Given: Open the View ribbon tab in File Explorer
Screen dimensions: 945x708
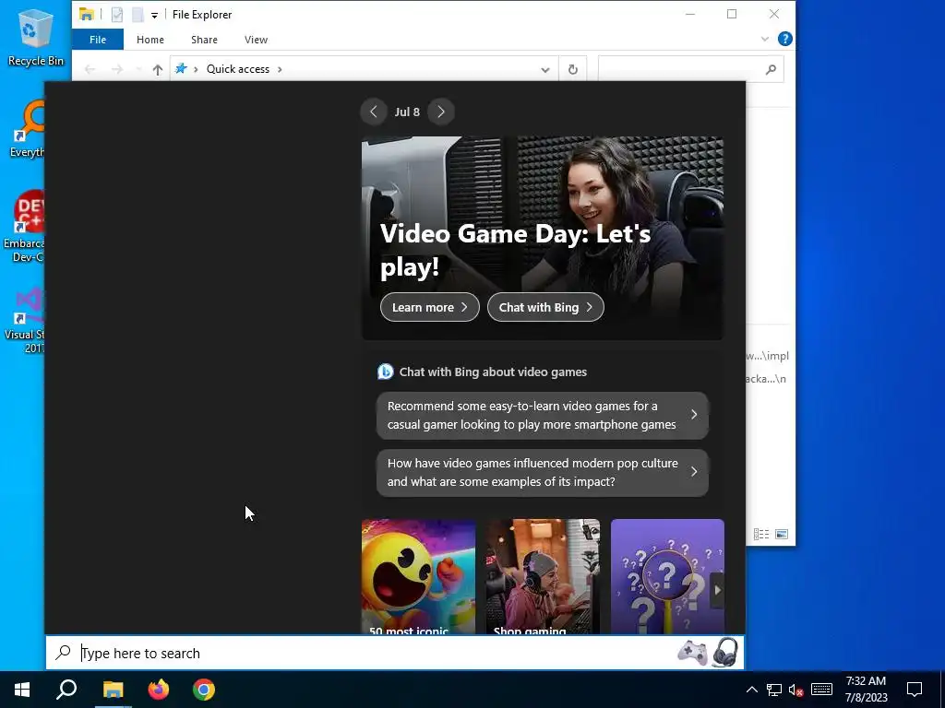Looking at the screenshot, I should click(x=257, y=40).
